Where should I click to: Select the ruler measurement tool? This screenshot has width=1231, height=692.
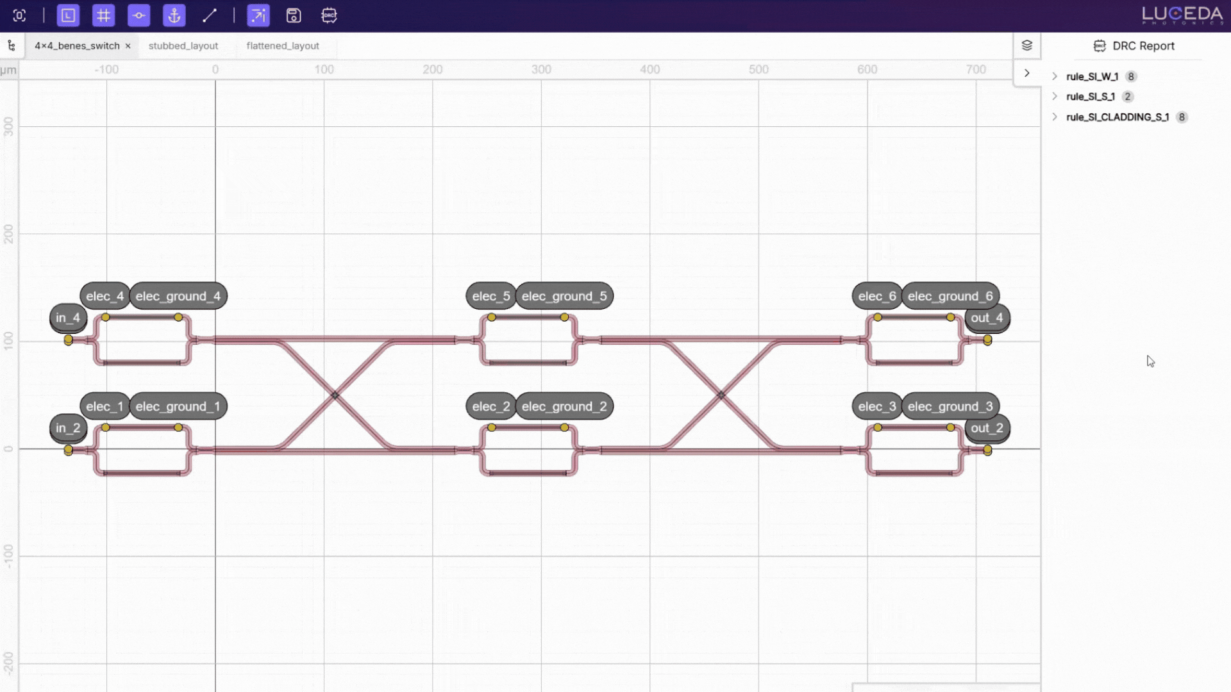pyautogui.click(x=209, y=15)
